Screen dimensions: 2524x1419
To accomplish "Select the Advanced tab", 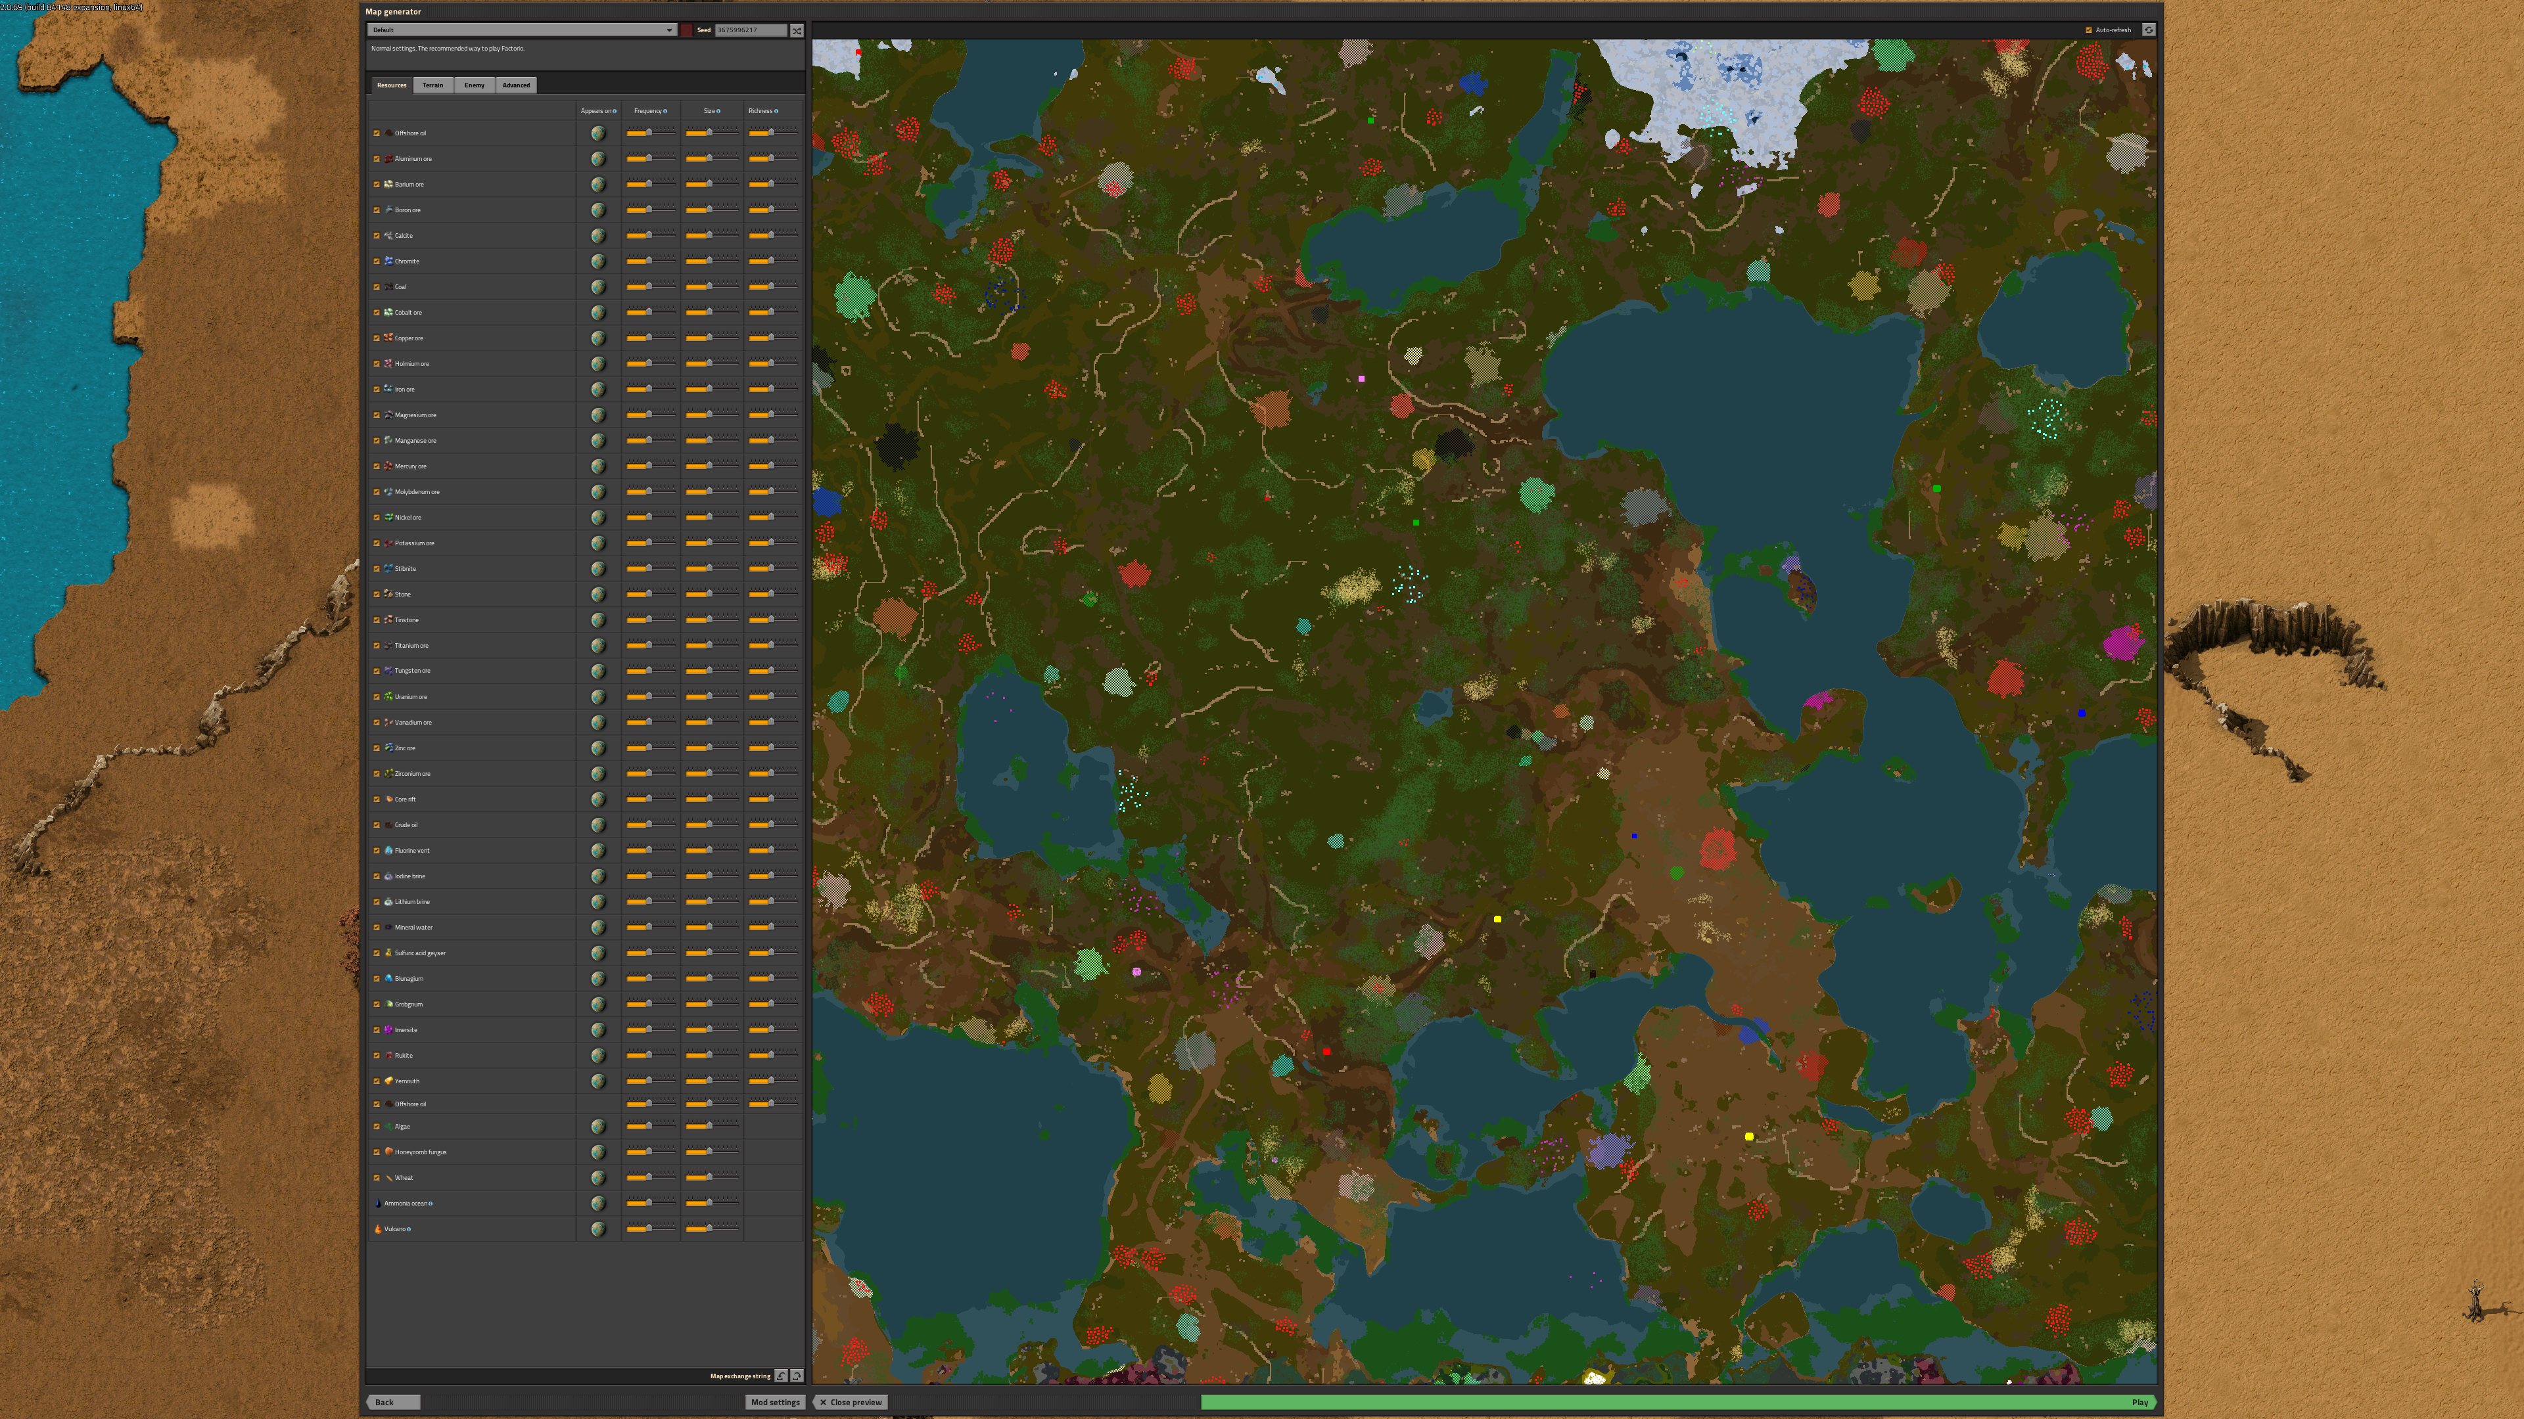I will pyautogui.click(x=515, y=85).
